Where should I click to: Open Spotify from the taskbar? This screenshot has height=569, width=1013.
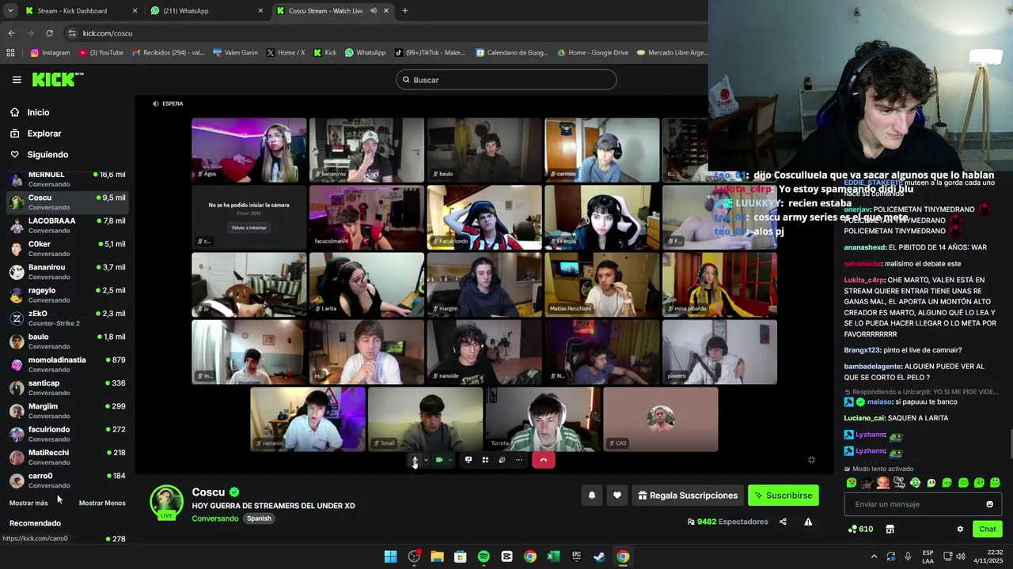pos(484,556)
